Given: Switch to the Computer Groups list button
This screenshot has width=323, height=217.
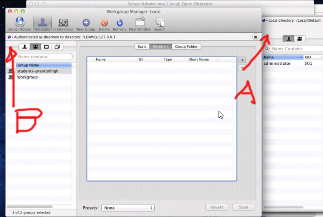Looking at the screenshot, I should coord(57,47).
